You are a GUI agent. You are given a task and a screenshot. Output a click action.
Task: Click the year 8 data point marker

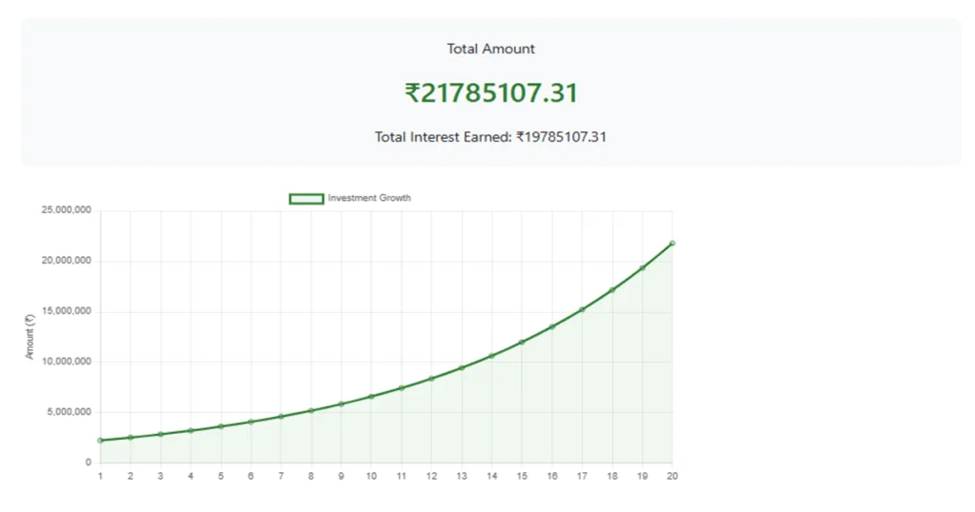tap(311, 411)
